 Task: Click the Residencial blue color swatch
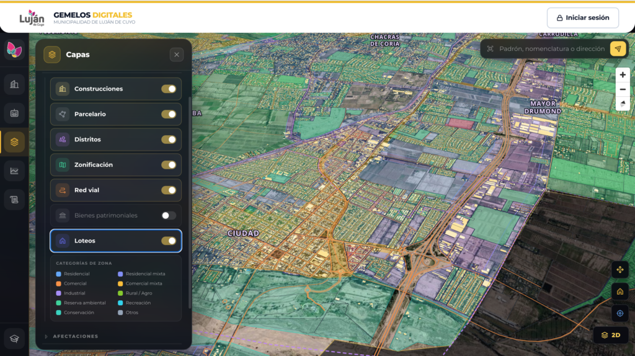click(59, 274)
